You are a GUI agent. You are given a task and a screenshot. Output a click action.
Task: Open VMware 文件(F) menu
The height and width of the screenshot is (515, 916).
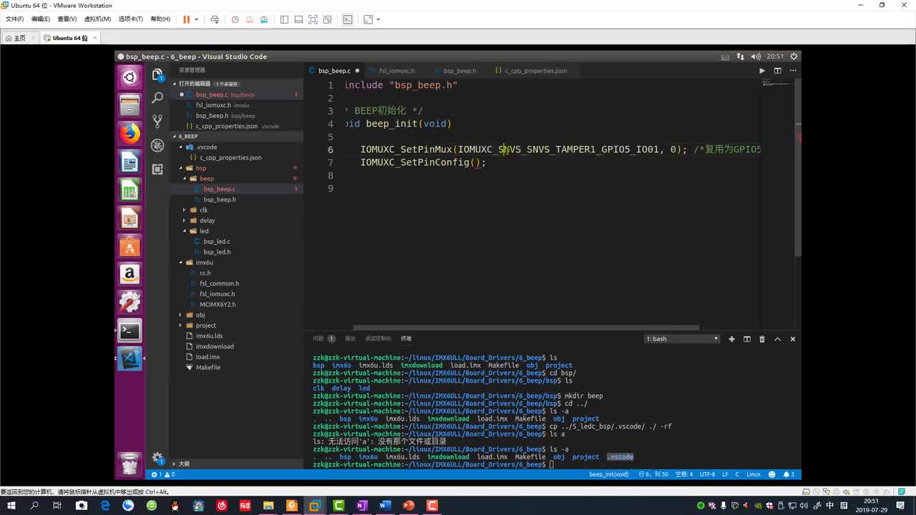14,19
